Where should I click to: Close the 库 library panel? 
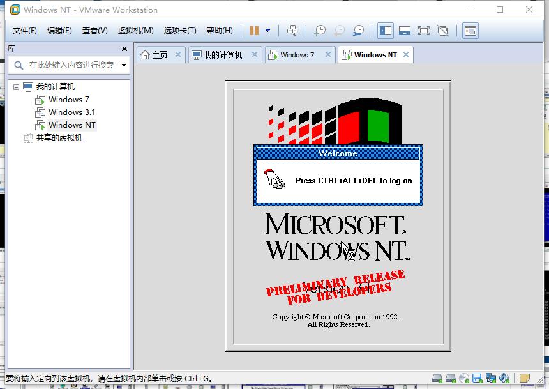coord(124,49)
